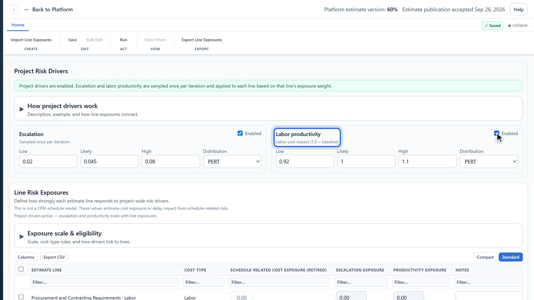Screen dimensions: 534x300
Task: Switch to Standard view
Action: coord(511,257)
